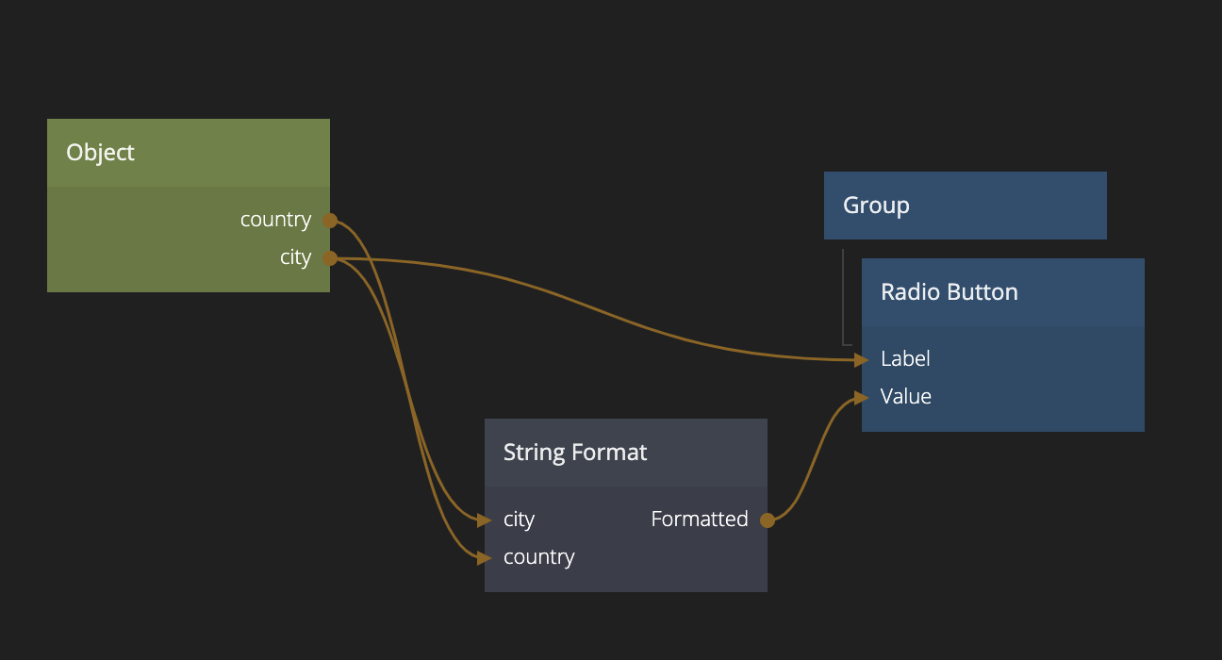Click the Label input arrow on Radio Button
The width and height of the screenshot is (1222, 660).
coord(860,359)
